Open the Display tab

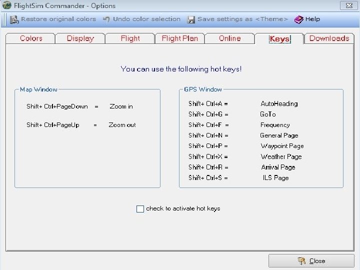(x=80, y=38)
